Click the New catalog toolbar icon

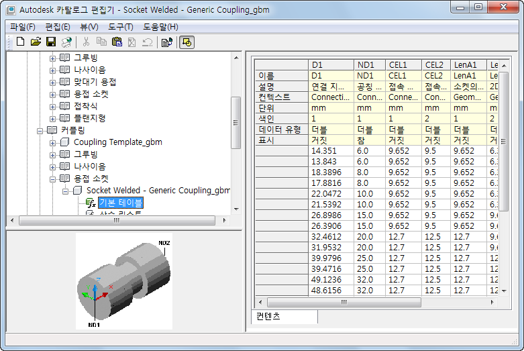[20, 42]
